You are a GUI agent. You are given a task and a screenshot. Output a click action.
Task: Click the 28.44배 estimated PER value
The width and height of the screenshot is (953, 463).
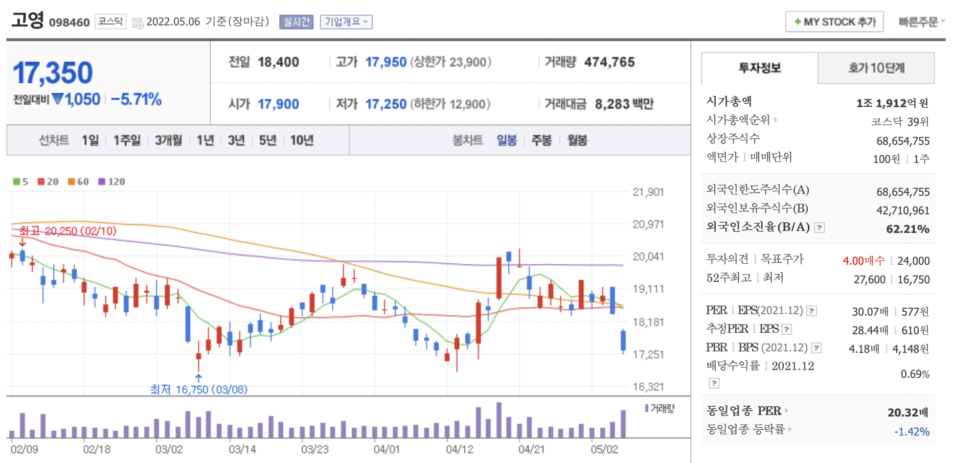(870, 330)
